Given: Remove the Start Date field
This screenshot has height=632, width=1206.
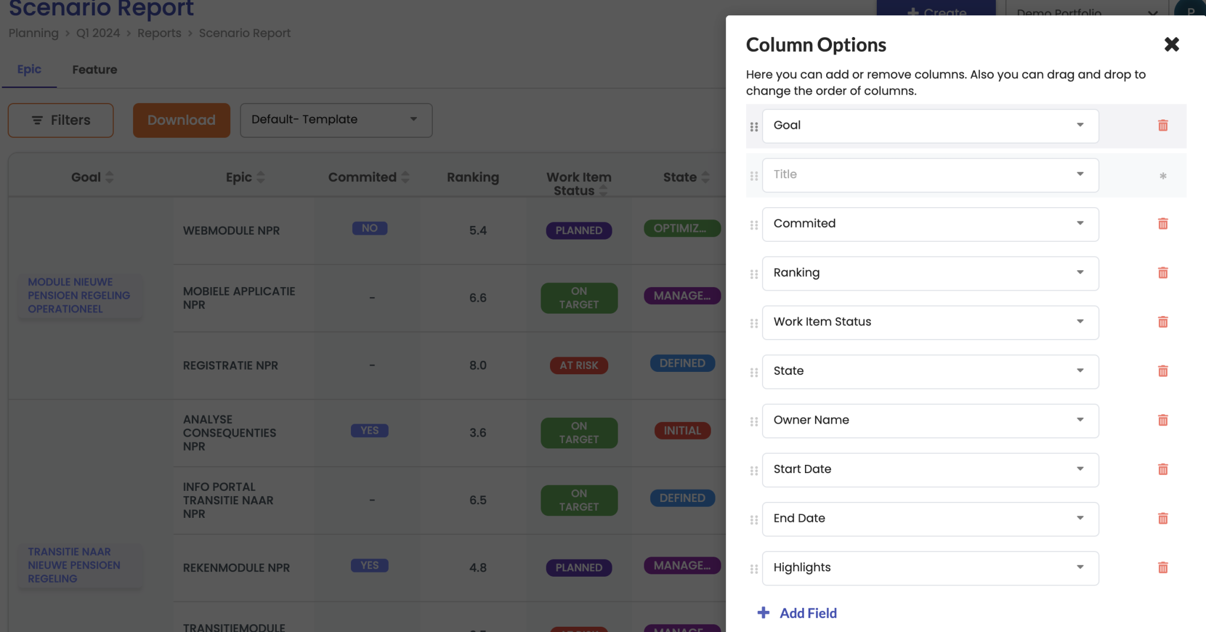Looking at the screenshot, I should click(x=1163, y=469).
